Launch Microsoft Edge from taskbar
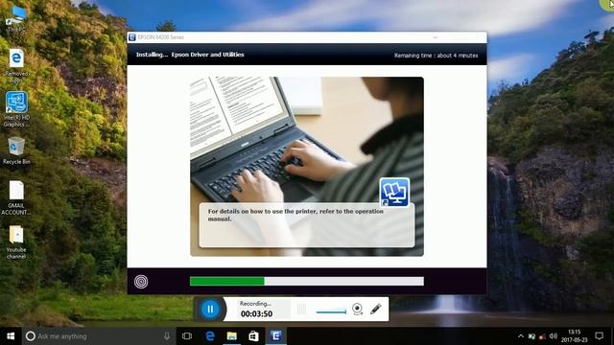Viewport: 614px width, 345px height. click(x=210, y=336)
